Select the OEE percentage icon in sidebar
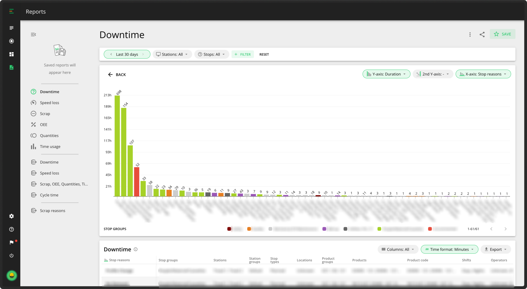This screenshot has height=289, width=527. click(33, 124)
